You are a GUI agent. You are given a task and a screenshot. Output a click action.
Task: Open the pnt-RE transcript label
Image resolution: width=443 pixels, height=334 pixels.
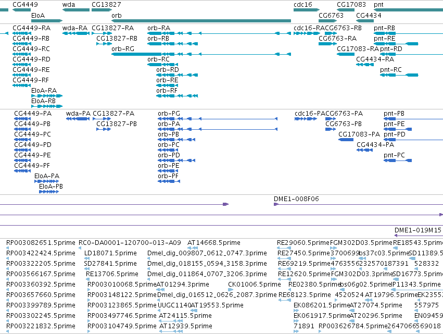tap(385, 39)
